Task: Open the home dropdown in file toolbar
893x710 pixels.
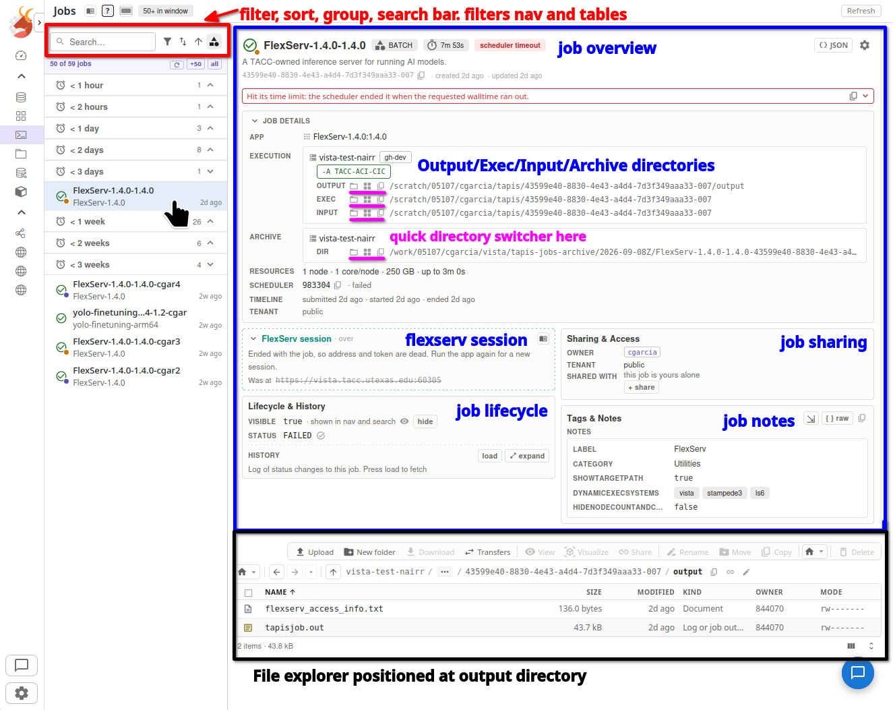Action: 814,552
